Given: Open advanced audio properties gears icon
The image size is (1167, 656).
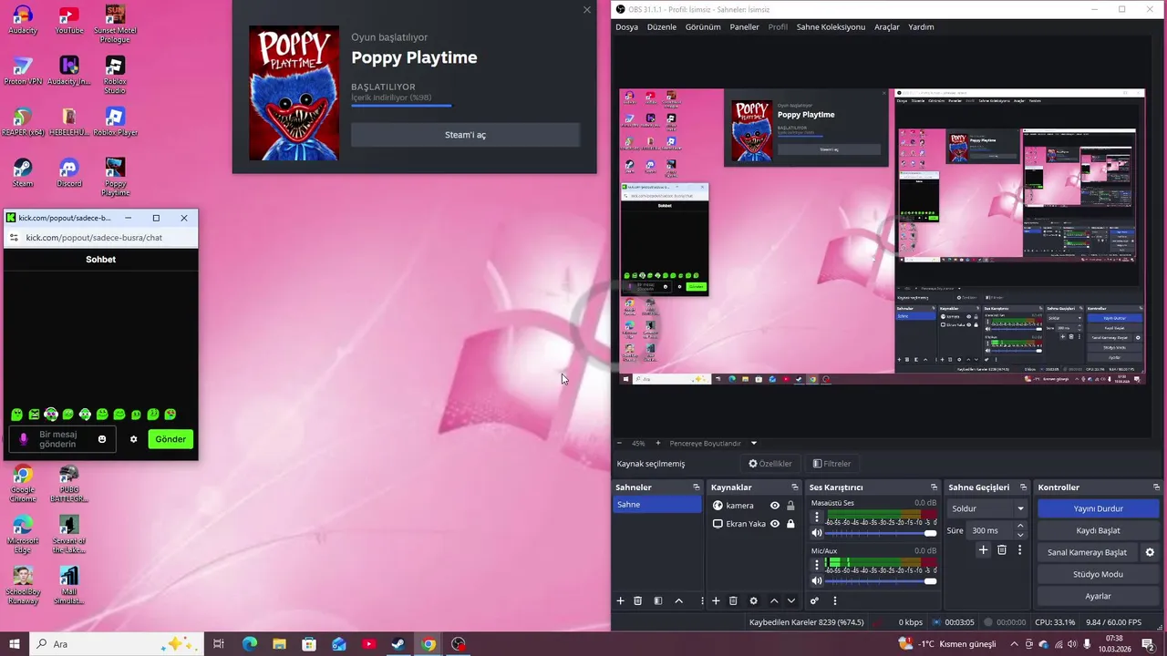Looking at the screenshot, I should coord(814,601).
